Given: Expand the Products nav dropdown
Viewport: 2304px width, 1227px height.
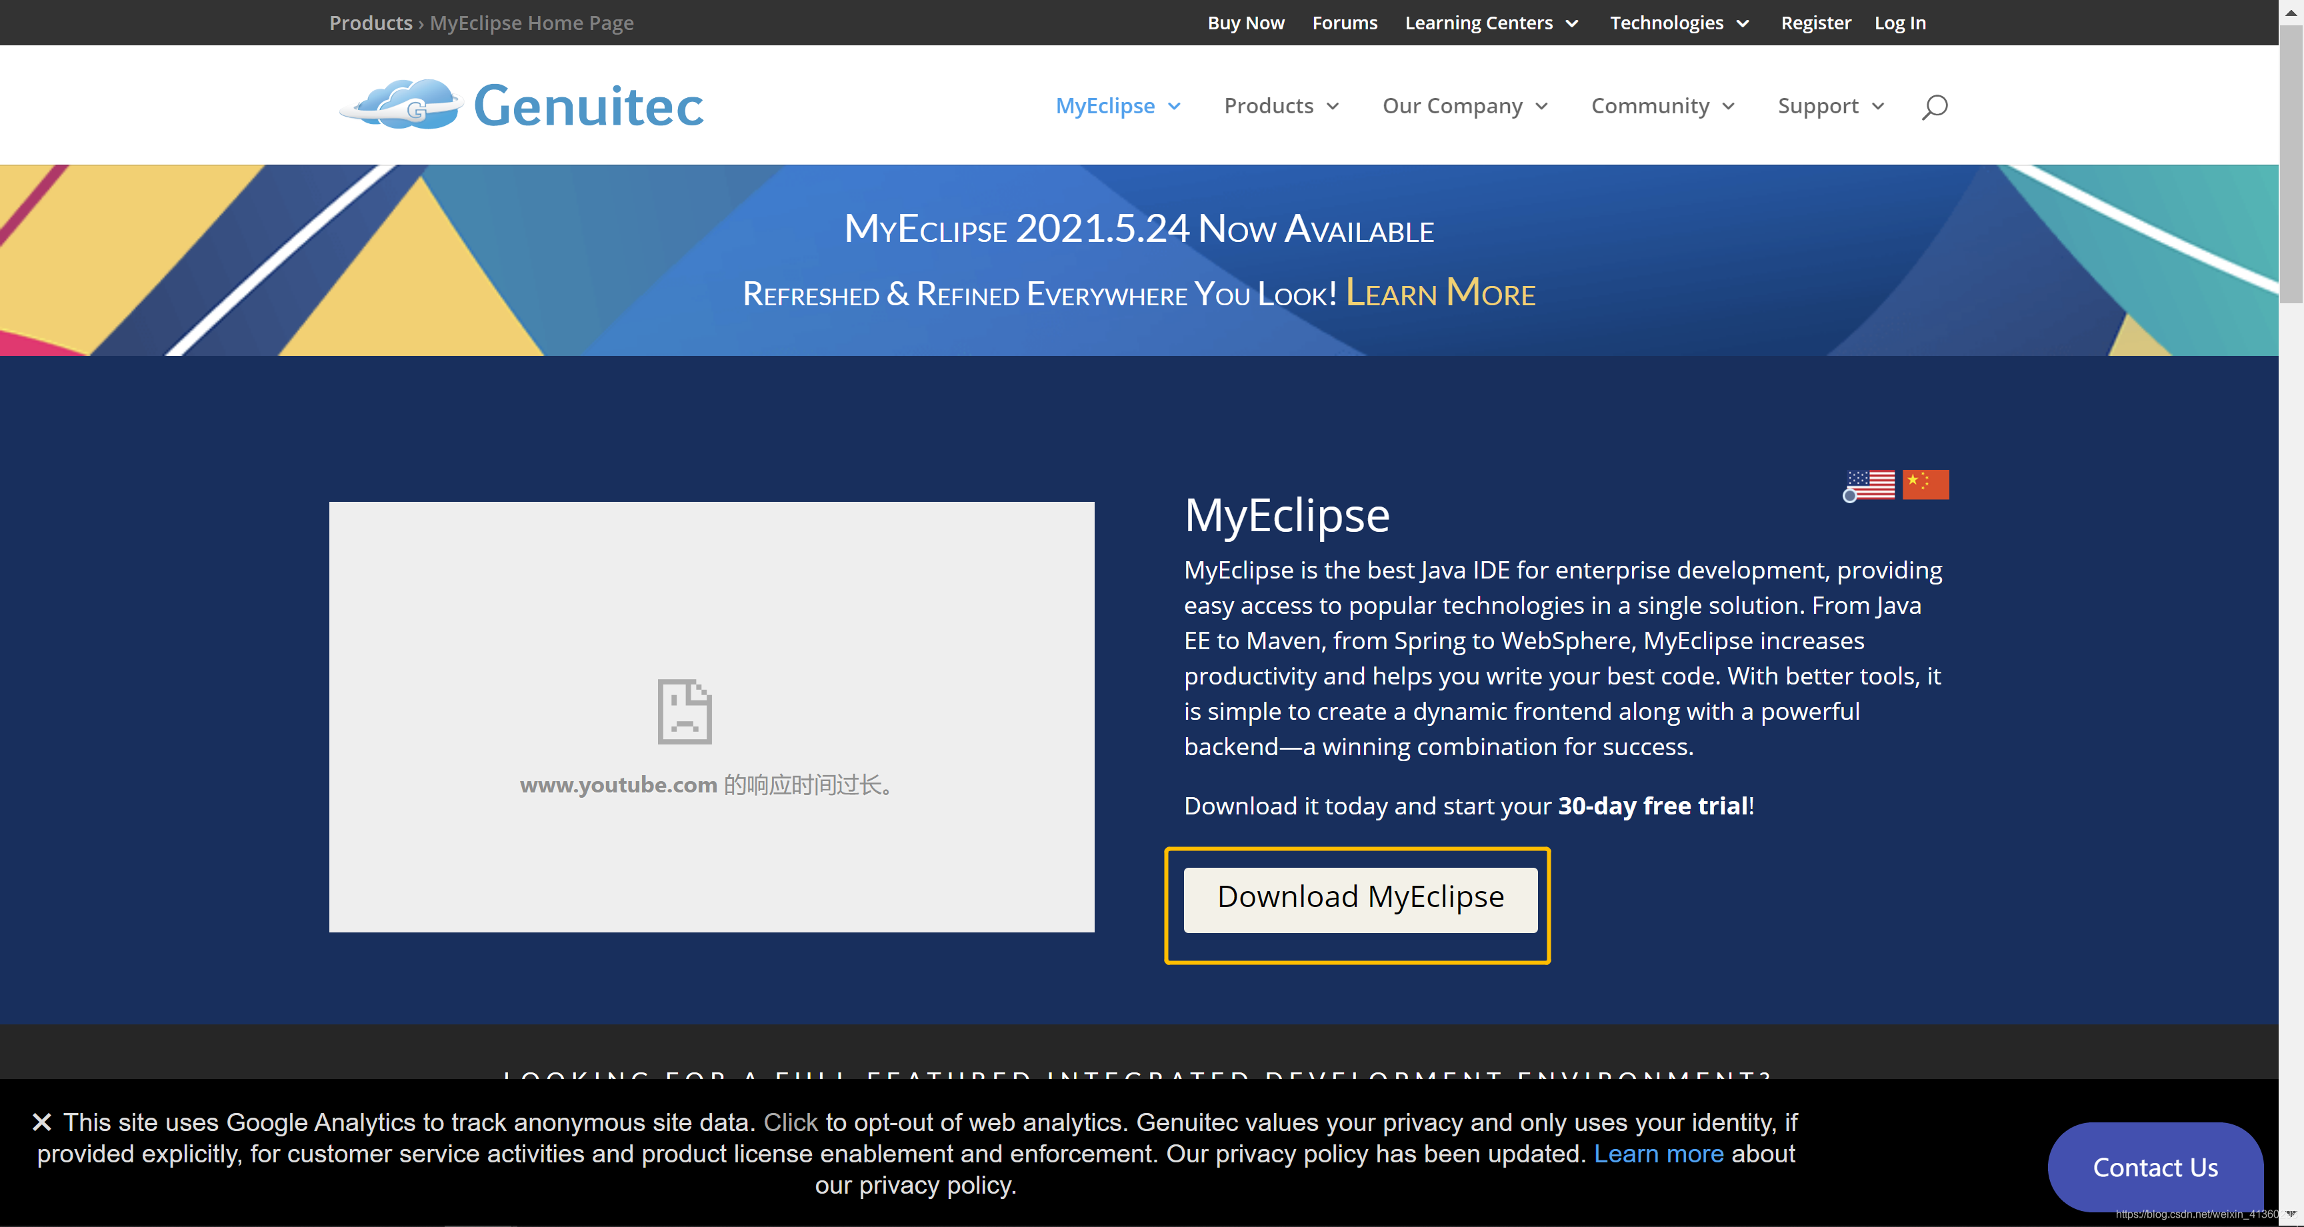Looking at the screenshot, I should [1281, 107].
